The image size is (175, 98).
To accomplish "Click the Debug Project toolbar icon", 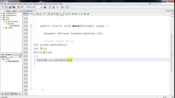I will click(62, 7).
